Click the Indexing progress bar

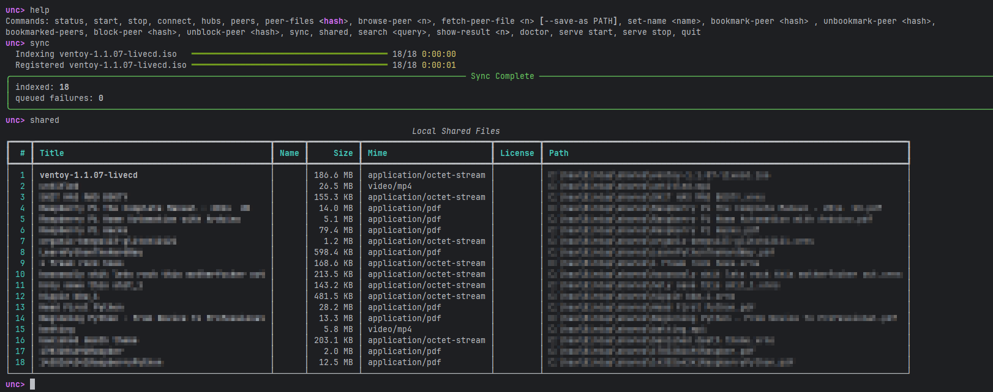pos(289,54)
